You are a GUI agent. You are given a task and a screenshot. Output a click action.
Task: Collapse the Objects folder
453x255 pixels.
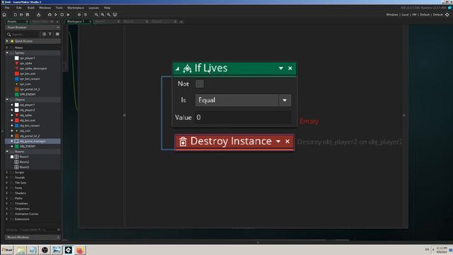tap(7, 99)
